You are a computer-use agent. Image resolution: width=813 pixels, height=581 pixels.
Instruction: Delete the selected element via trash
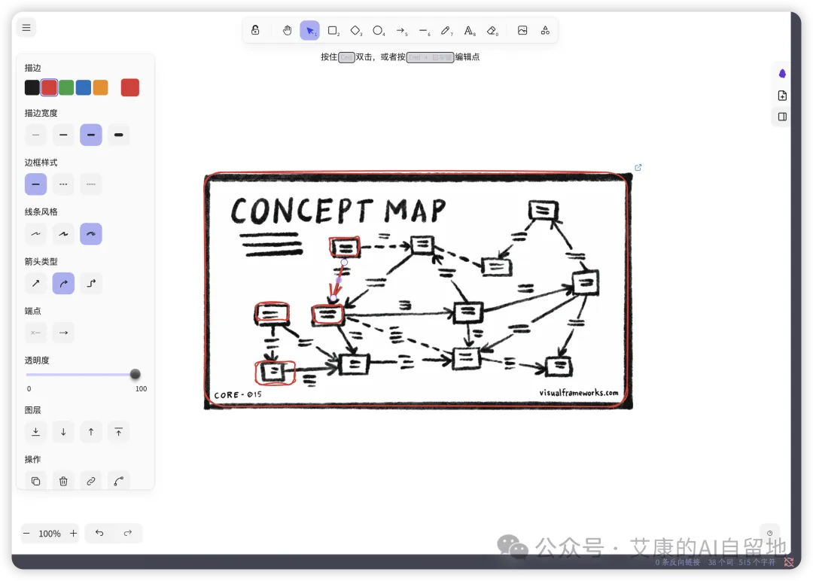pos(63,481)
